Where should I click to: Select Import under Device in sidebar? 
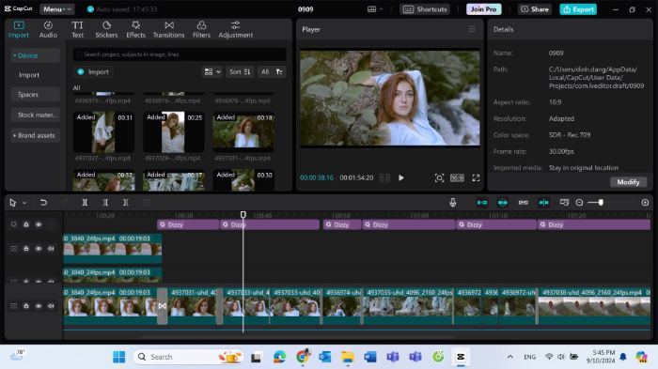(x=29, y=75)
